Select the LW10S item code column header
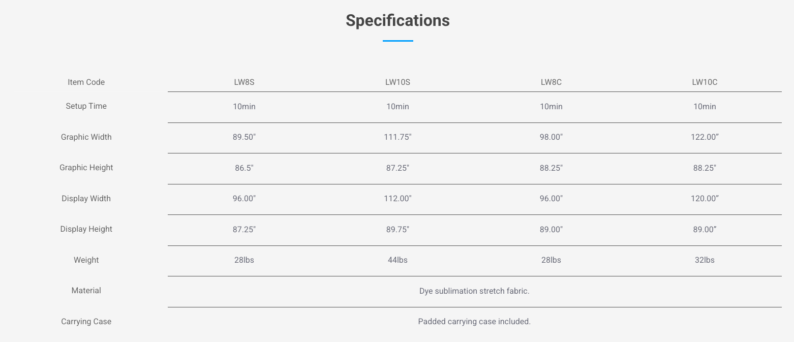Screen dimensions: 794x342 [398, 82]
